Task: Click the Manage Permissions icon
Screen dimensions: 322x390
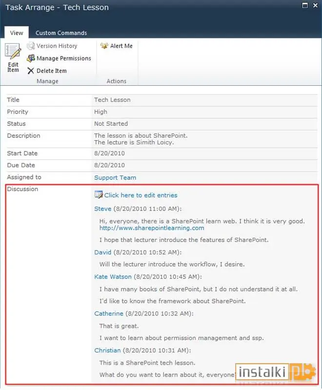Action: coord(31,58)
